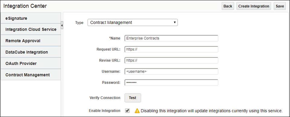Click the Password field
This screenshot has height=117, width=290.
pyautogui.click(x=171, y=82)
